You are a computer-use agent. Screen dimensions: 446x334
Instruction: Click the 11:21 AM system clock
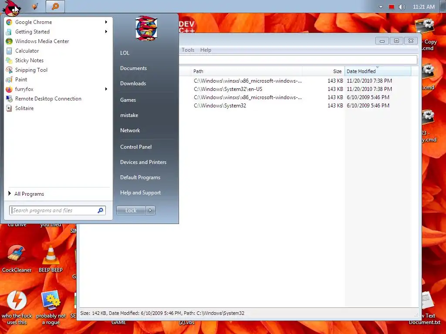(x=423, y=7)
